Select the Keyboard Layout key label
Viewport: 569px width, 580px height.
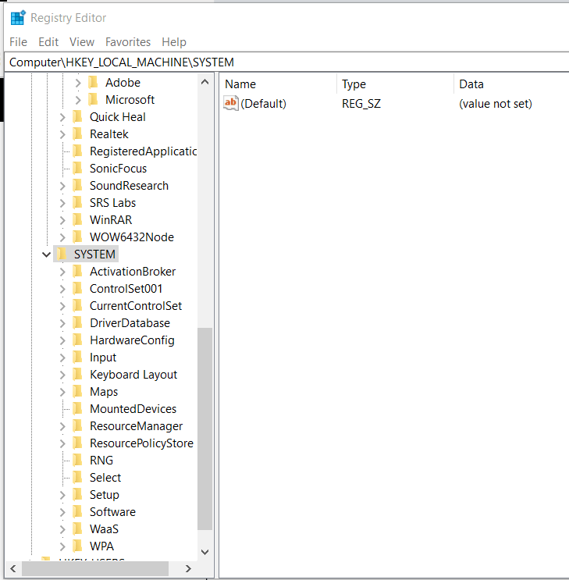[x=133, y=375]
